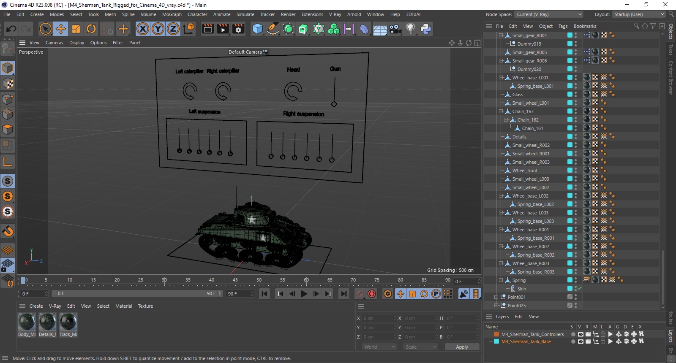Collapse the Spring tree item
Viewport: 676px width, 363px height.
(501, 280)
